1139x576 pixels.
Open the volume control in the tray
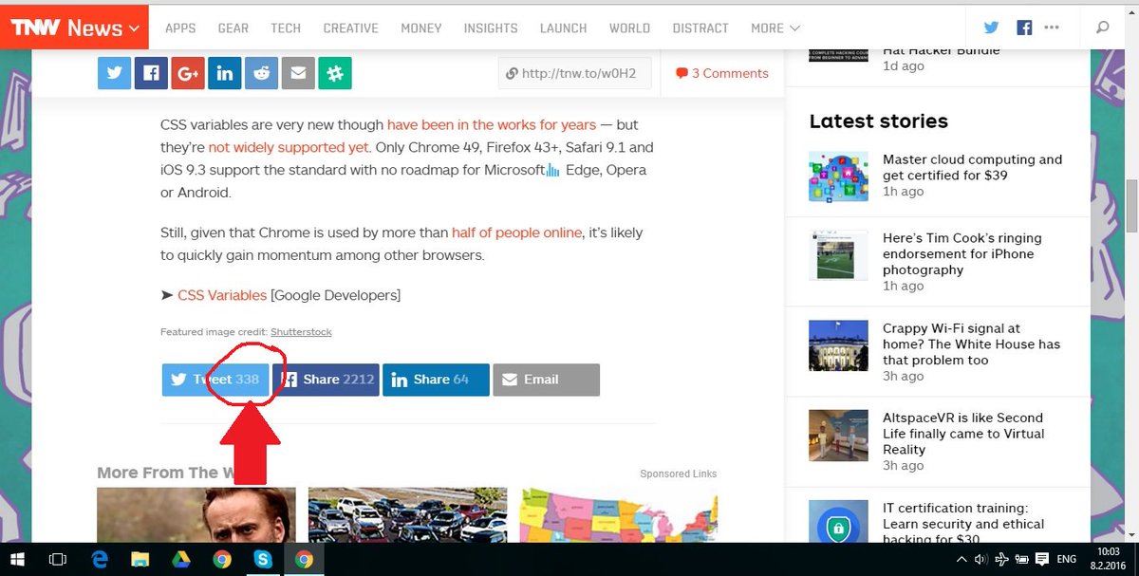(980, 560)
